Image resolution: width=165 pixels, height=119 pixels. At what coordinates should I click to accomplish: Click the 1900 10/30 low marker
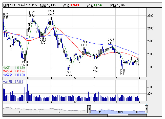(25, 63)
